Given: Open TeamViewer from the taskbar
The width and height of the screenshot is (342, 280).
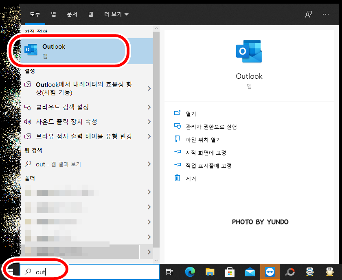Looking at the screenshot, I should (270, 272).
